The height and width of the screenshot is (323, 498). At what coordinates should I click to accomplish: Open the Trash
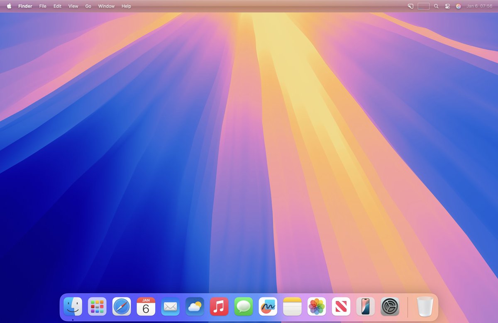click(424, 306)
